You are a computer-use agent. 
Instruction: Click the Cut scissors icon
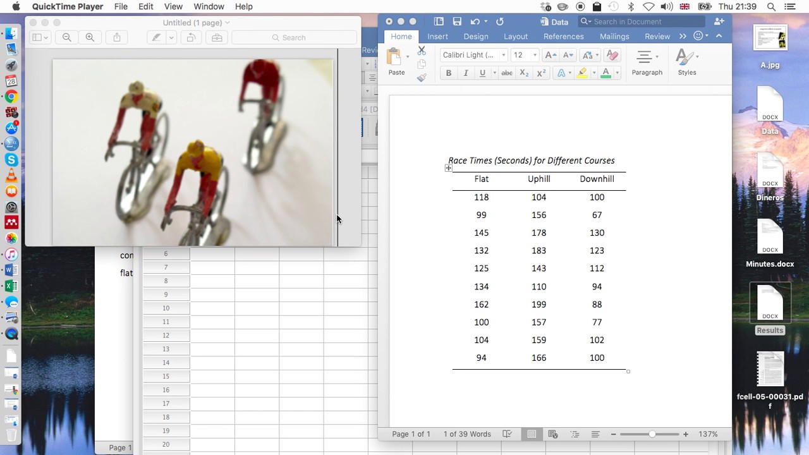[x=422, y=51]
